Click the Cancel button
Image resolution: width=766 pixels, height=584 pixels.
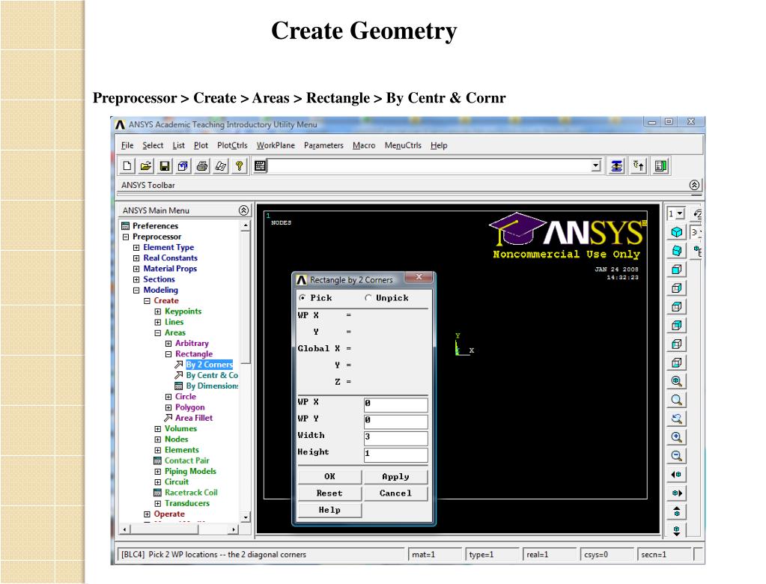(395, 493)
